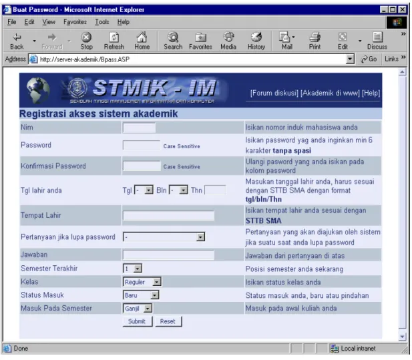
Task: Open the Forum diskusi link
Action: coord(274,93)
